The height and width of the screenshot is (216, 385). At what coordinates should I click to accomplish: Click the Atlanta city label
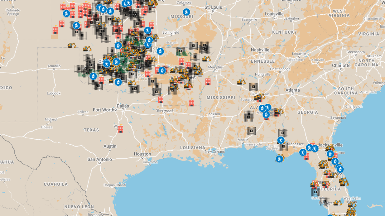click(292, 90)
